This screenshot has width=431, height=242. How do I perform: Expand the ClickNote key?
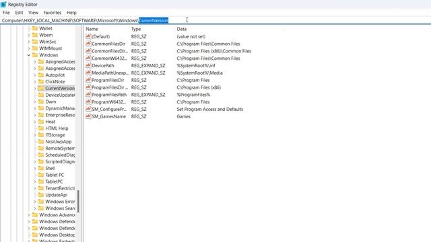pos(35,81)
